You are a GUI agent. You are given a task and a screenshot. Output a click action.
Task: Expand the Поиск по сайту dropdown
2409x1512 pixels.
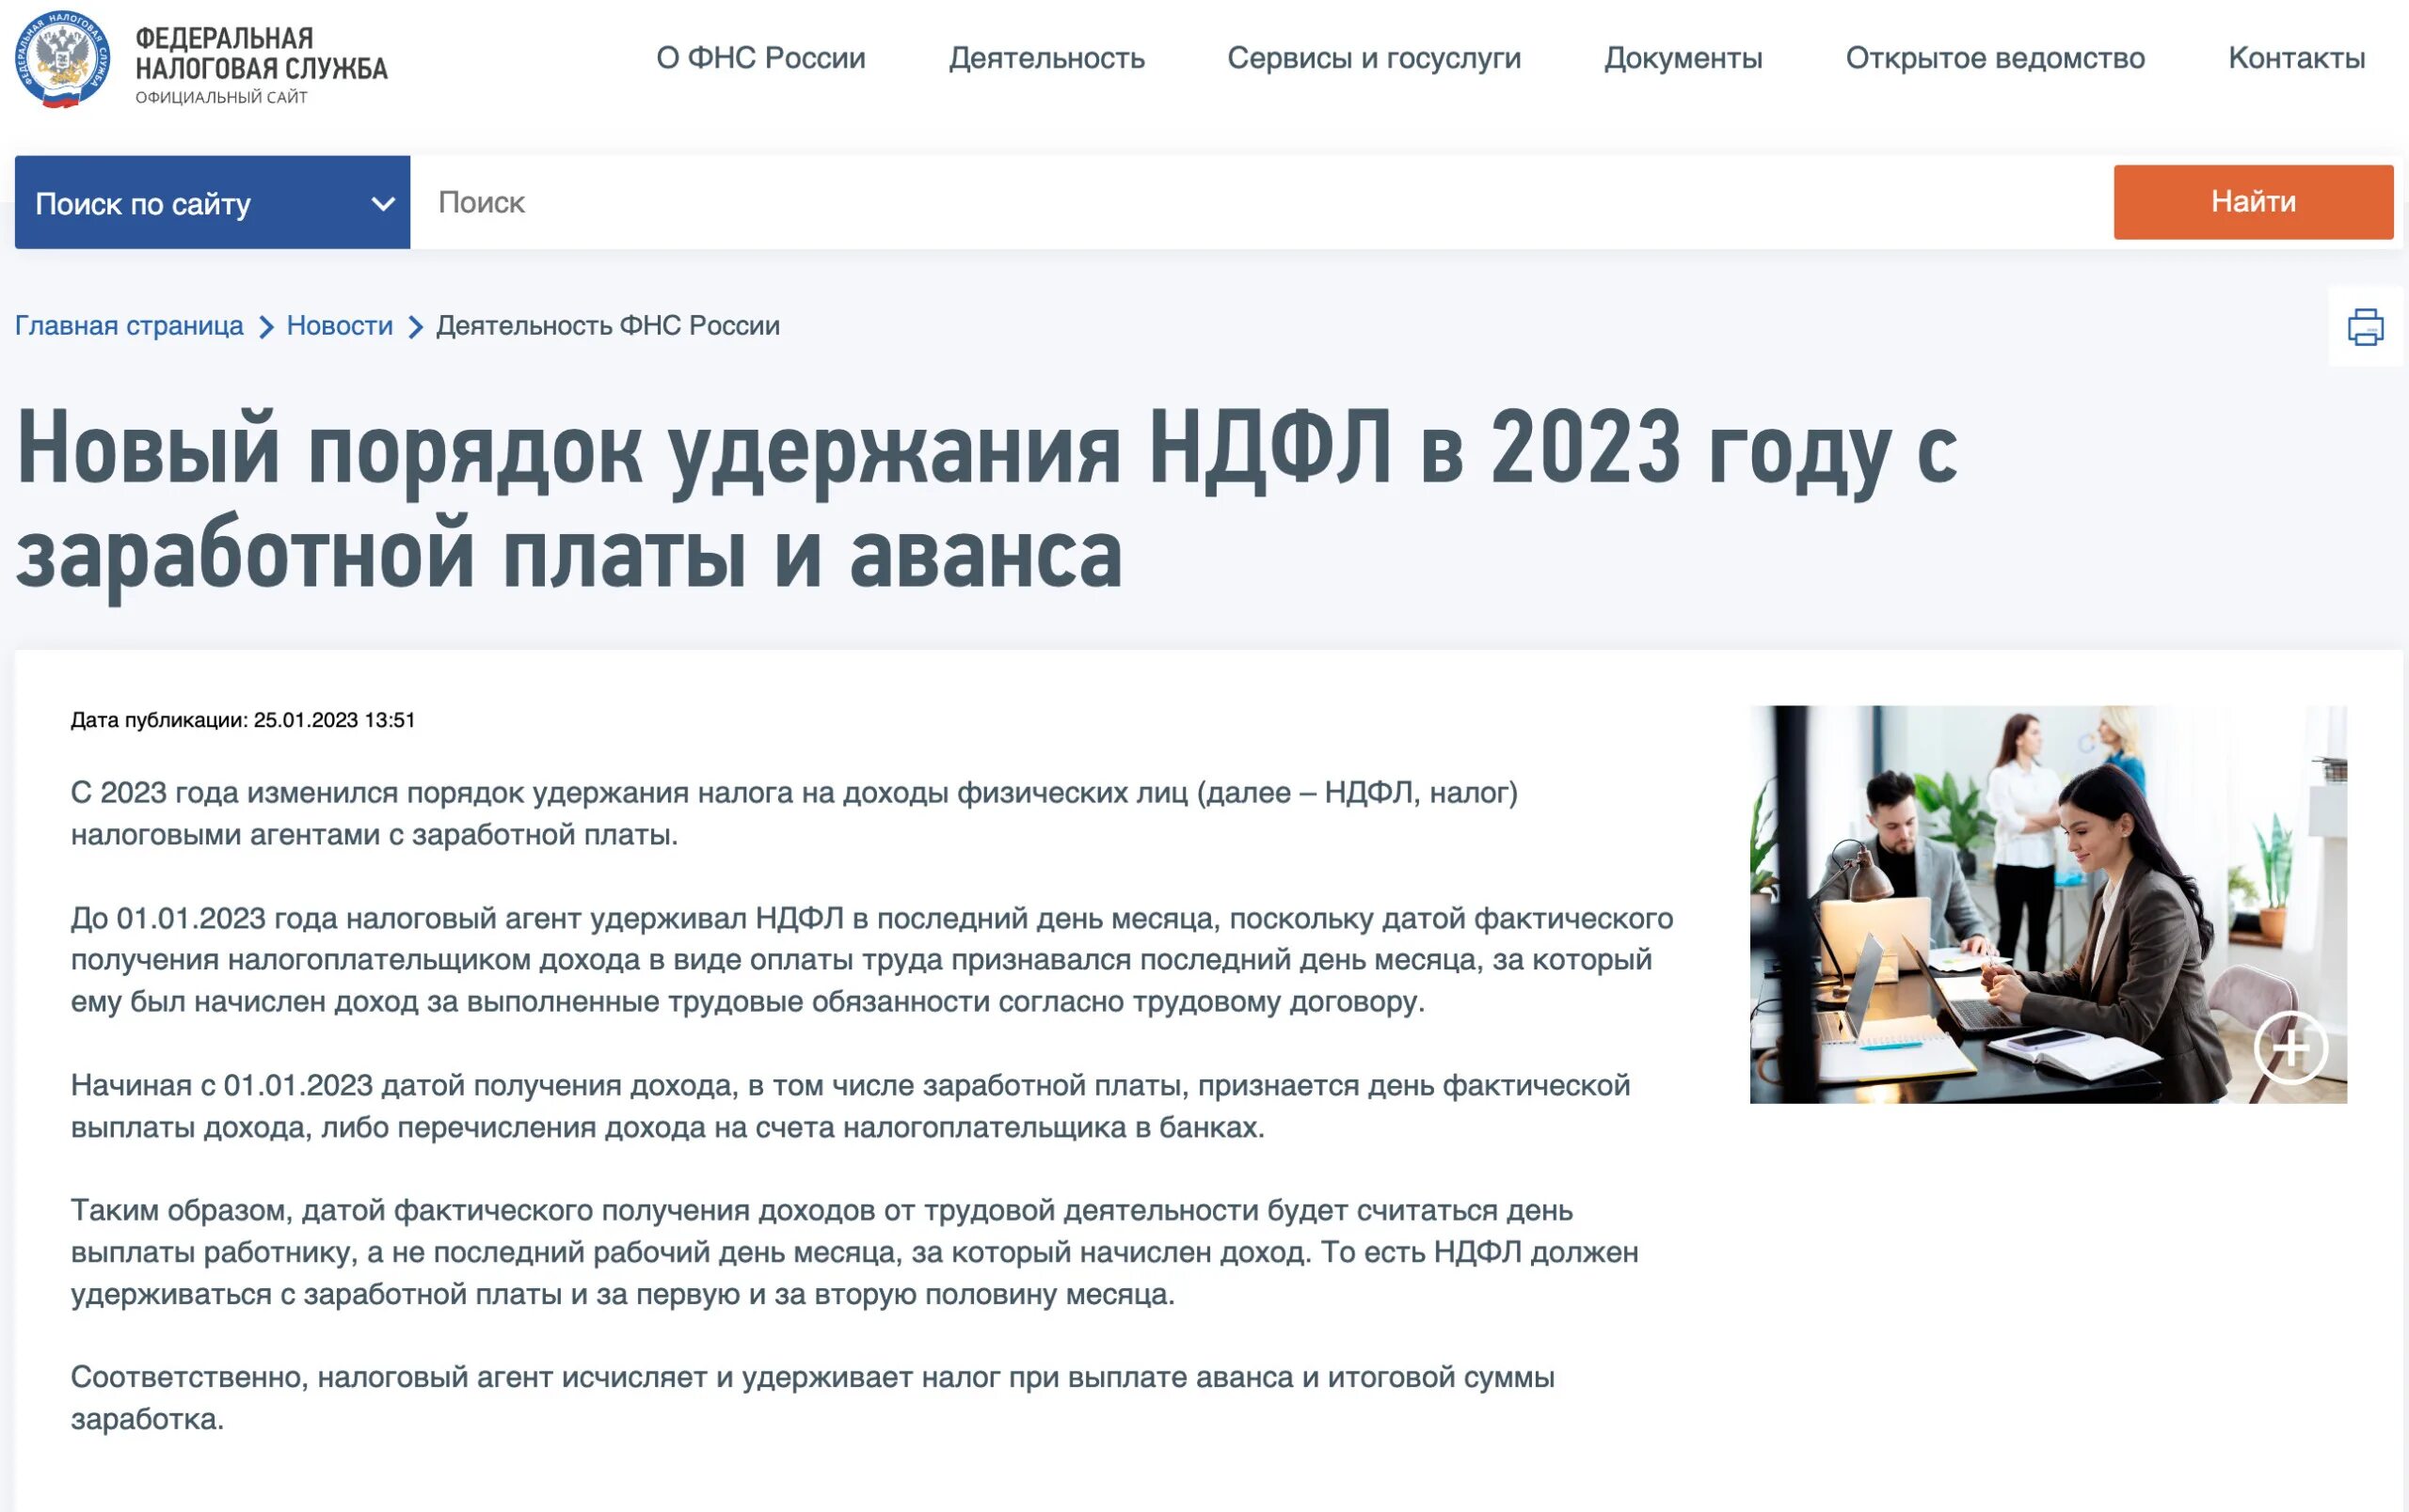pos(212,202)
